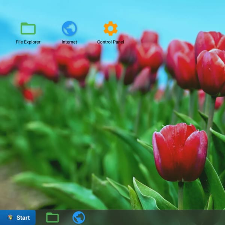Select the Control Panel text label

(x=111, y=42)
